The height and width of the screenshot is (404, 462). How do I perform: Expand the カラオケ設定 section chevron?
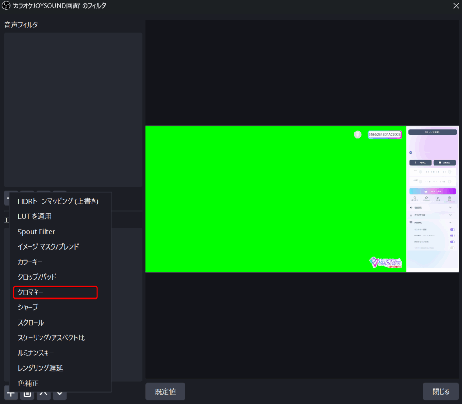coord(450,215)
